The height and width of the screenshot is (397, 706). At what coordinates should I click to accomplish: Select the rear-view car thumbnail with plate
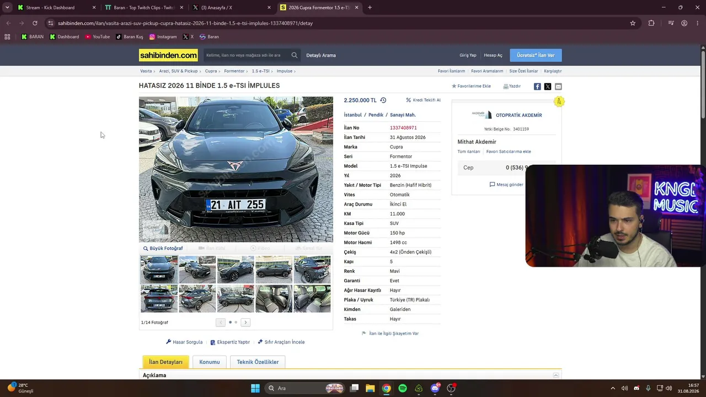pyautogui.click(x=159, y=299)
